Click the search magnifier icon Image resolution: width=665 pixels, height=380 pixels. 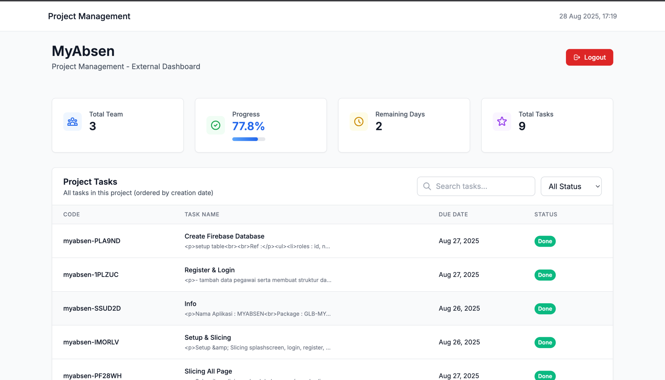point(427,186)
